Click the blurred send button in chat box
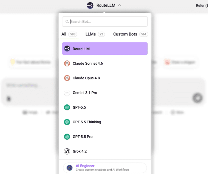Screen dimensions: 208x174 click(x=197, y=98)
